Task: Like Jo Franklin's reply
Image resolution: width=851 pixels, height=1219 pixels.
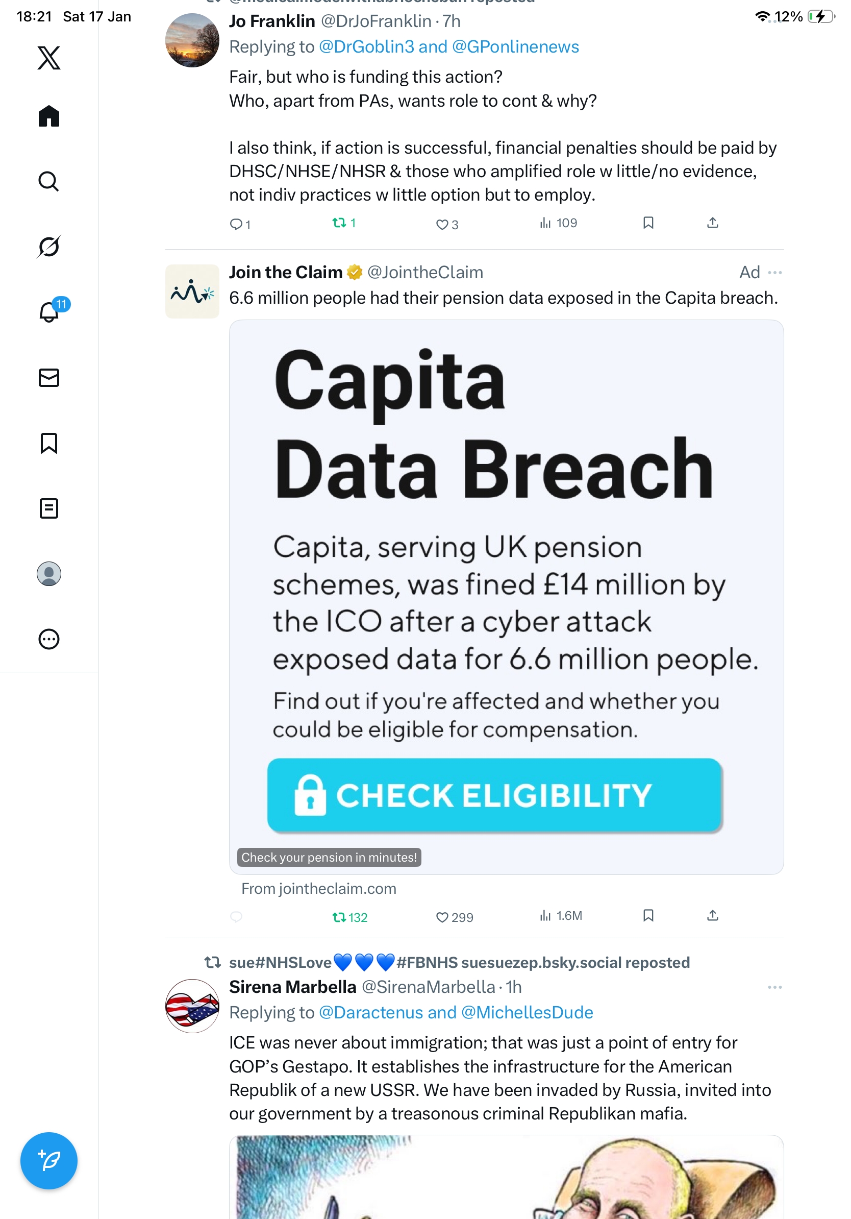Action: 442,224
